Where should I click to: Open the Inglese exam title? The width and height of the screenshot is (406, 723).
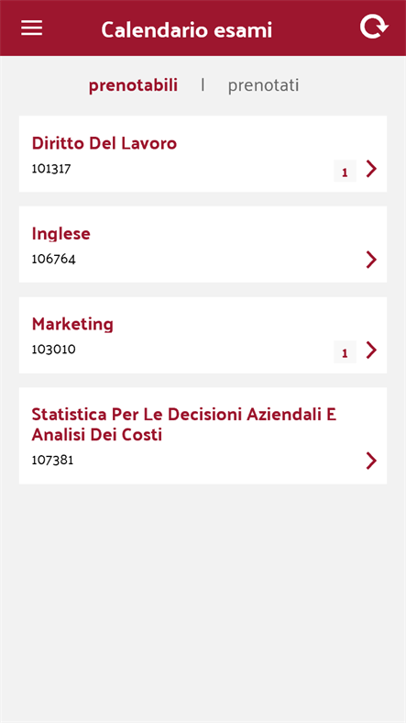click(x=60, y=234)
